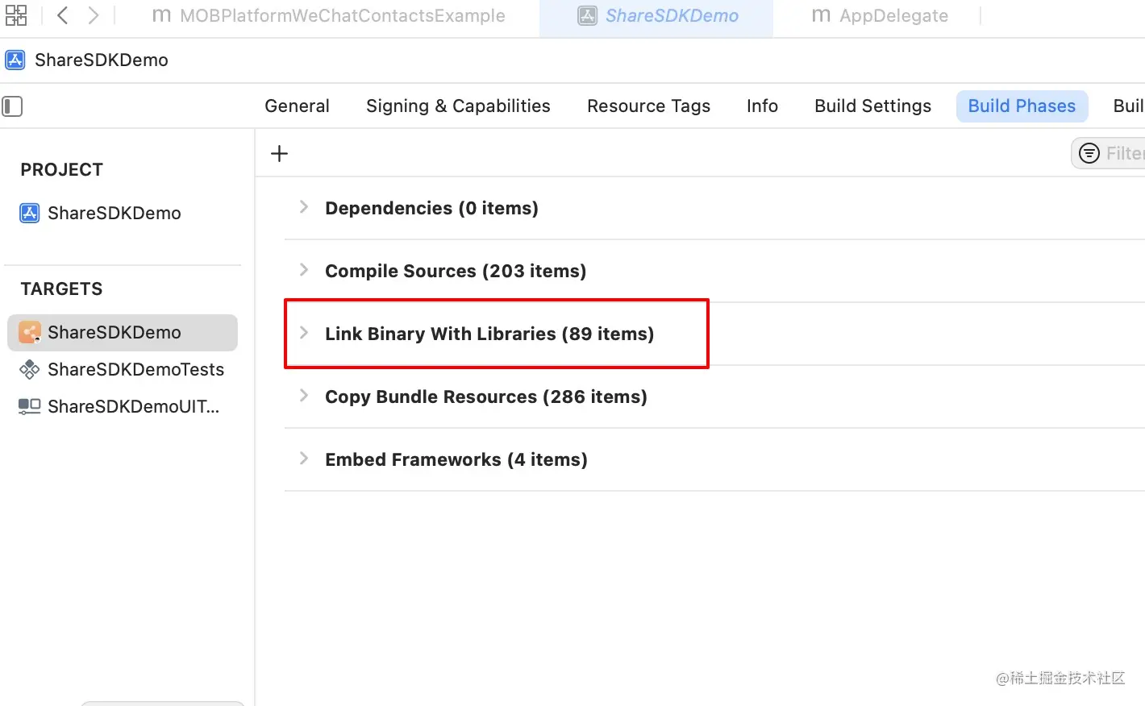Open Signing & Capabilities tab
Image resolution: width=1145 pixels, height=706 pixels.
[458, 106]
